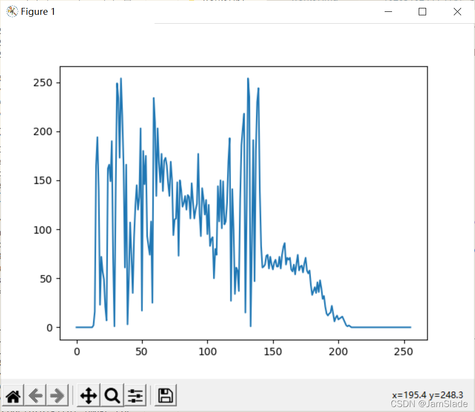Click the matplotlib Figure 1 window icon

pos(12,11)
